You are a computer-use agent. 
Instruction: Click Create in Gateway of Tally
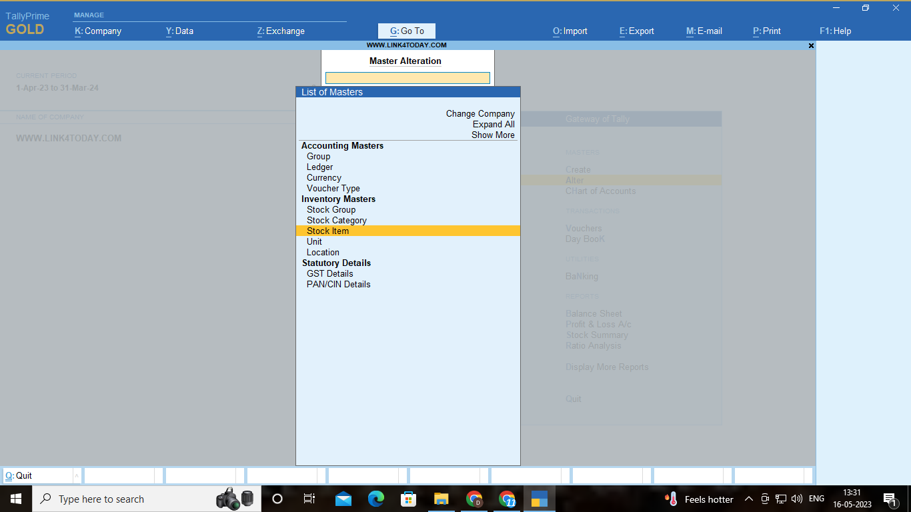pyautogui.click(x=578, y=169)
